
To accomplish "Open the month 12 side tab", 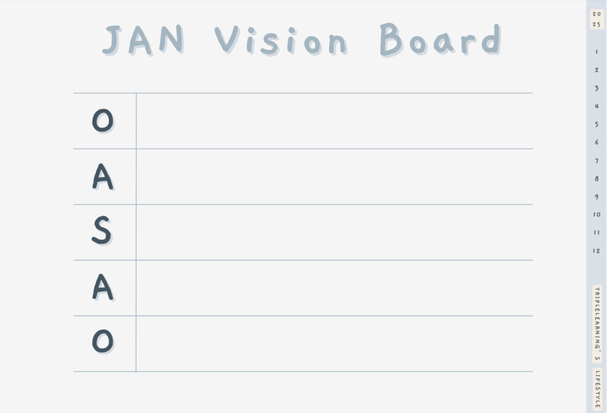I will [x=596, y=251].
